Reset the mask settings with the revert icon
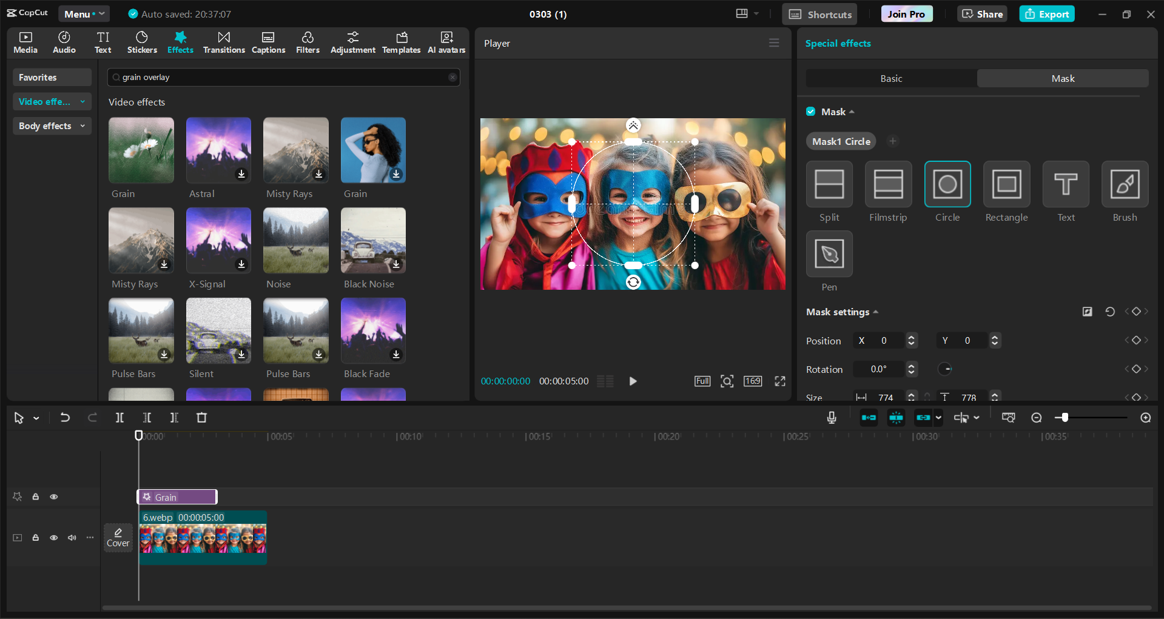1164x619 pixels. pyautogui.click(x=1110, y=312)
